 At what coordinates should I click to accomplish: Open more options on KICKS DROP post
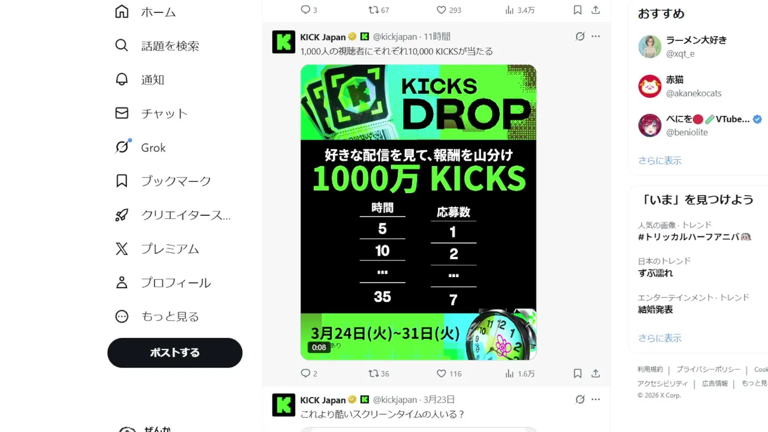click(595, 37)
